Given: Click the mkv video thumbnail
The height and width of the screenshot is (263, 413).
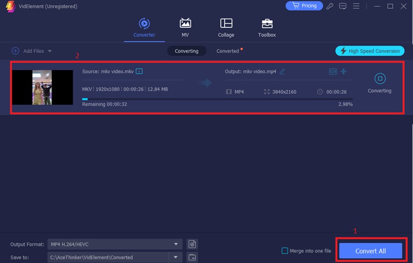Looking at the screenshot, I should click(x=42, y=87).
